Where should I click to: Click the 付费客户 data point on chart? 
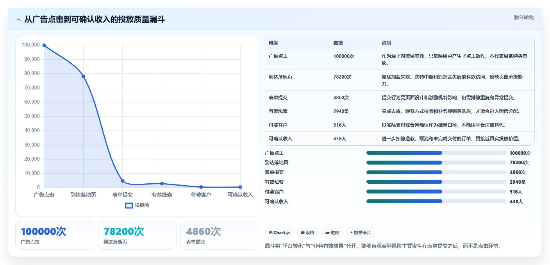[x=201, y=187]
